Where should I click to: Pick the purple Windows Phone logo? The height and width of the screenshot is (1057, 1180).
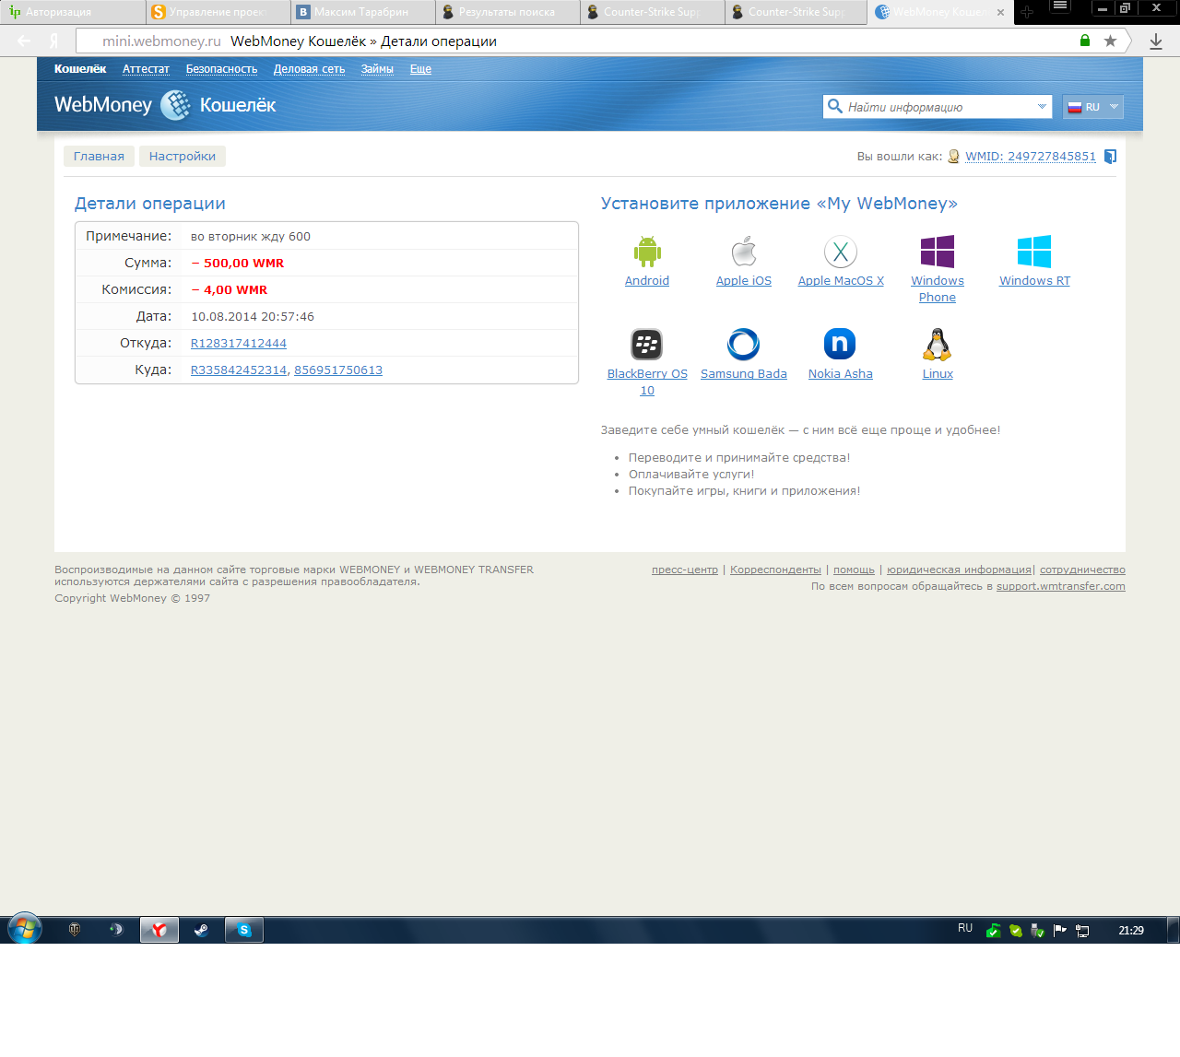[938, 252]
